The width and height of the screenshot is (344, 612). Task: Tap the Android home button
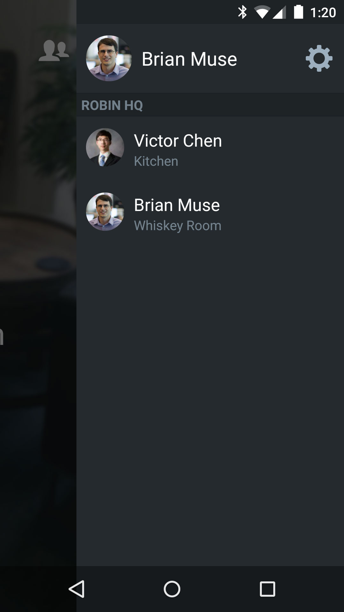(172, 589)
